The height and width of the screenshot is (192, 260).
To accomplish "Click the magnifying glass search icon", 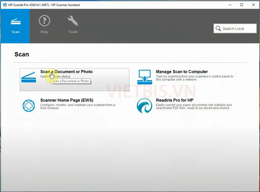I will (218, 29).
